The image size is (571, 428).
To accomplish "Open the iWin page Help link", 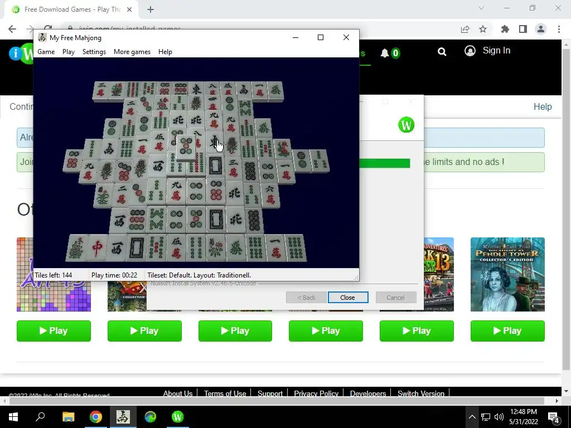I will 543,106.
